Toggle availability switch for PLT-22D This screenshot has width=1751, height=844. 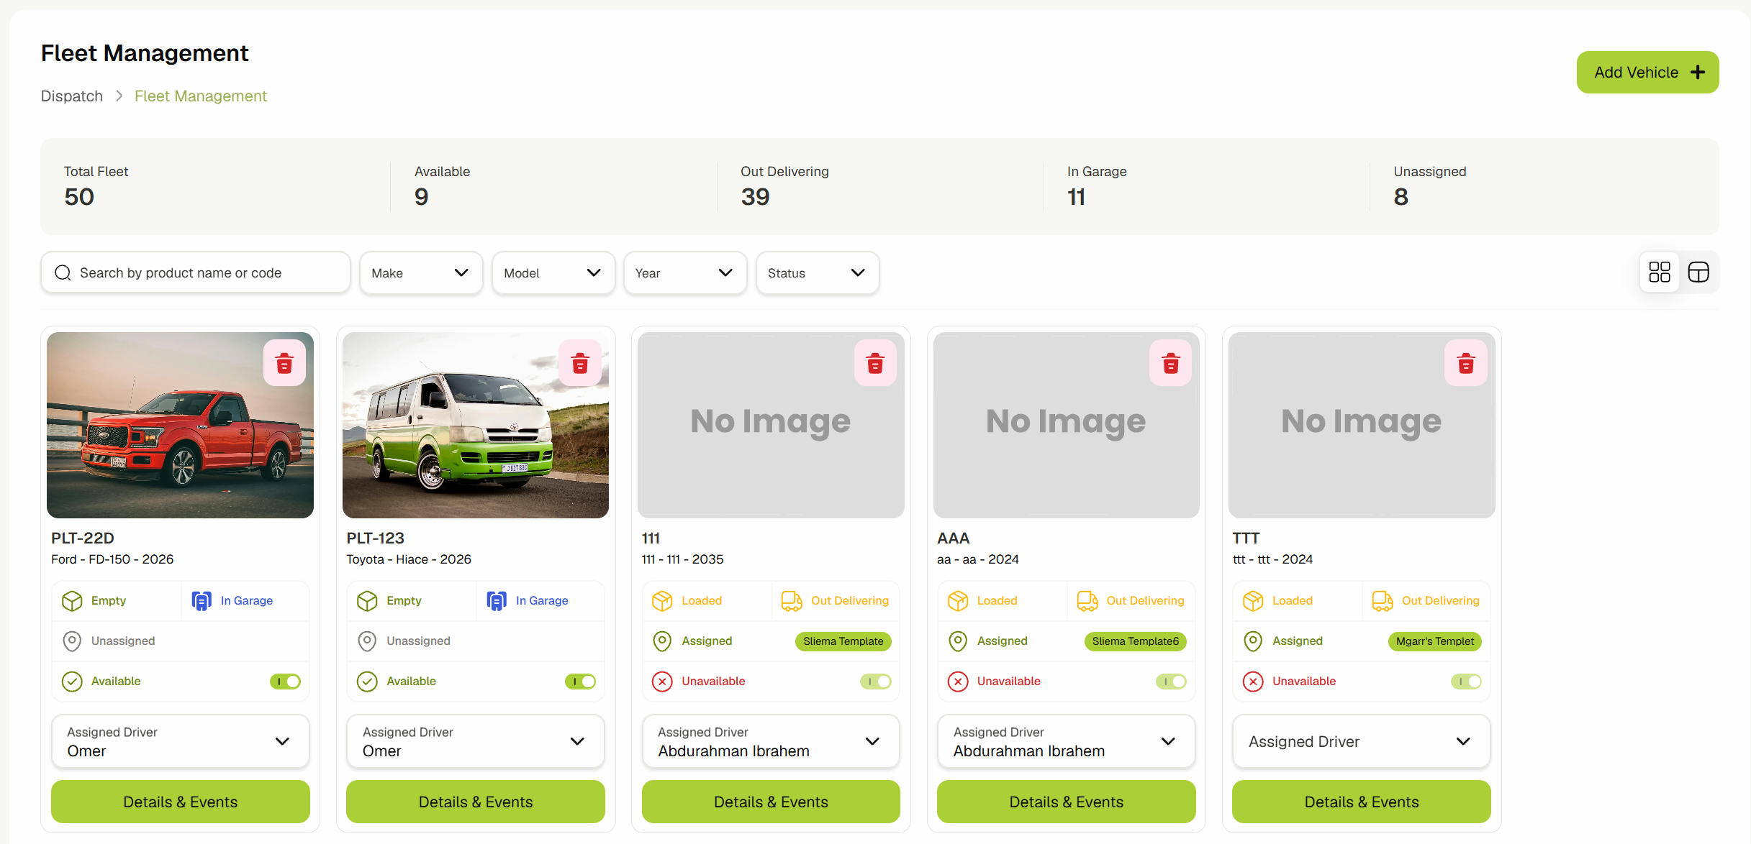285,681
